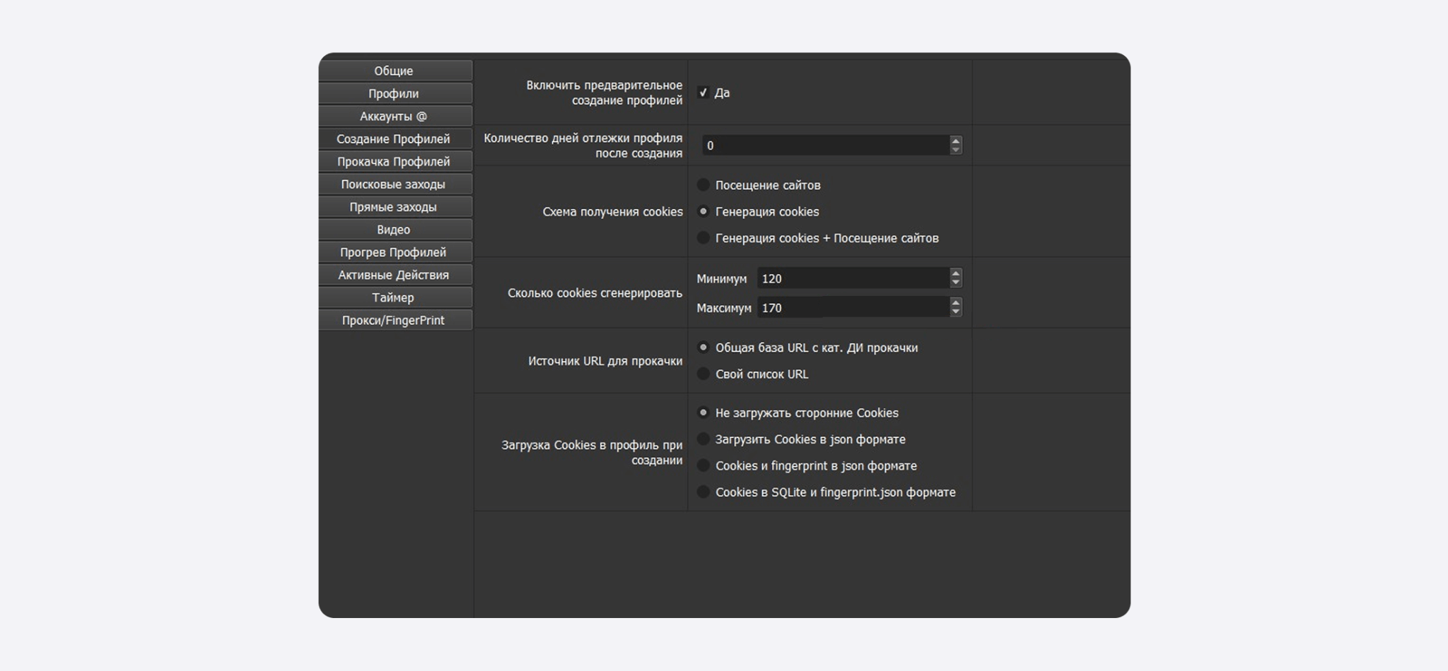
Task: Select the Создание Профилей tab
Action: [x=395, y=138]
